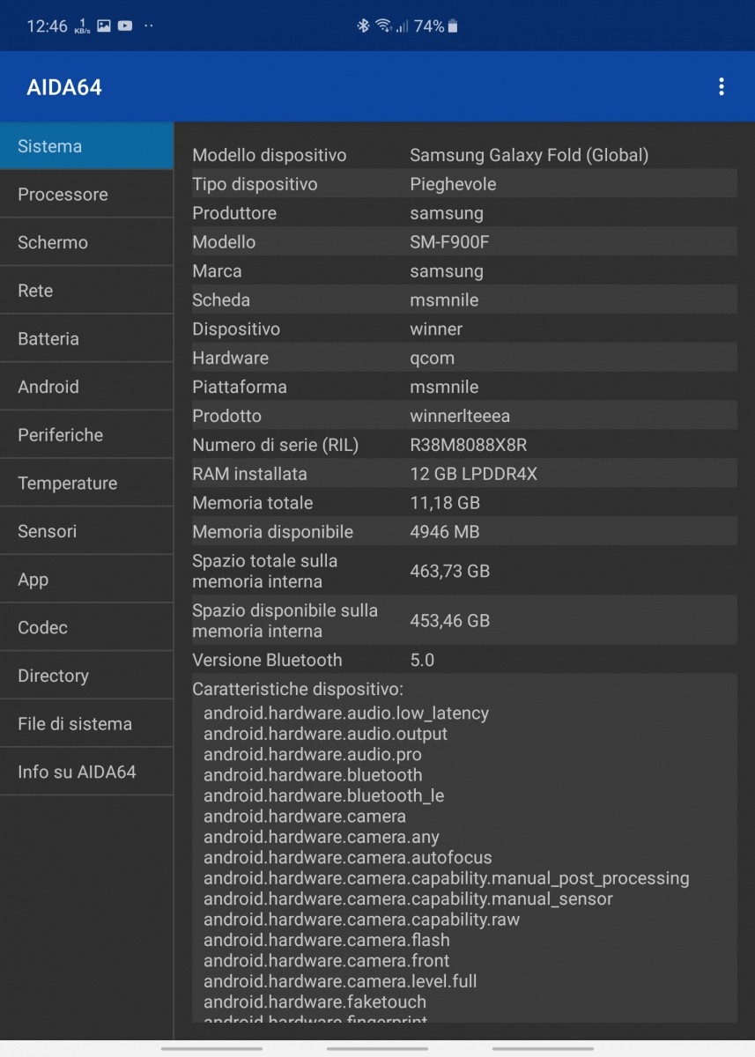Tap the 74% battery percentage
The height and width of the screenshot is (1057, 755).
click(x=429, y=26)
